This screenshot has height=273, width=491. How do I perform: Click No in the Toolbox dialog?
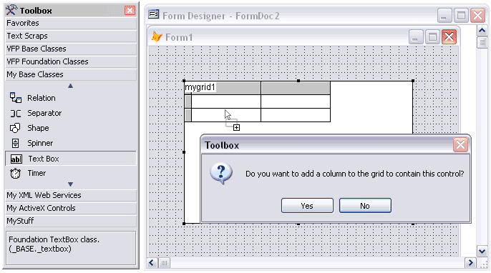click(365, 205)
